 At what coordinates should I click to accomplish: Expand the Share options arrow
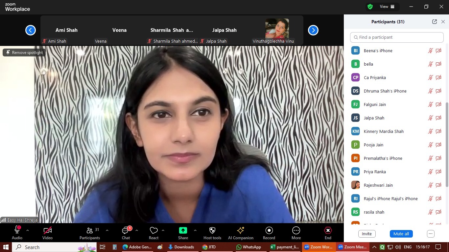[195, 230]
